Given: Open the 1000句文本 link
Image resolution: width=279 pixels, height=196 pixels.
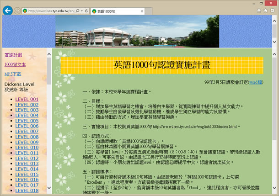Looking at the screenshot, I should [x=15, y=64].
